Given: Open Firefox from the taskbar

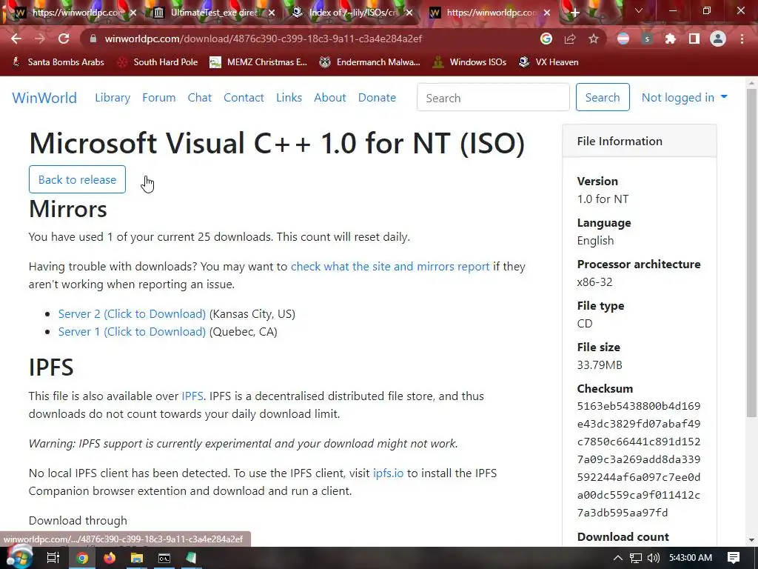Looking at the screenshot, I should (110, 558).
